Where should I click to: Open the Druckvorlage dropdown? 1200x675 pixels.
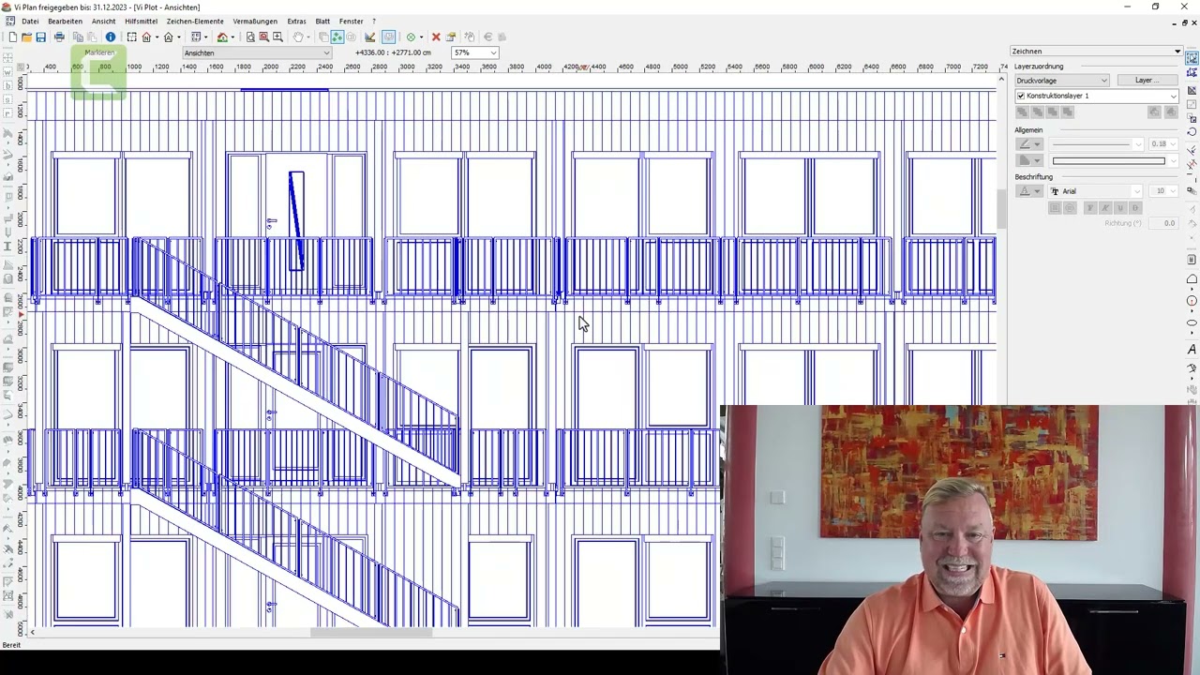point(1062,81)
